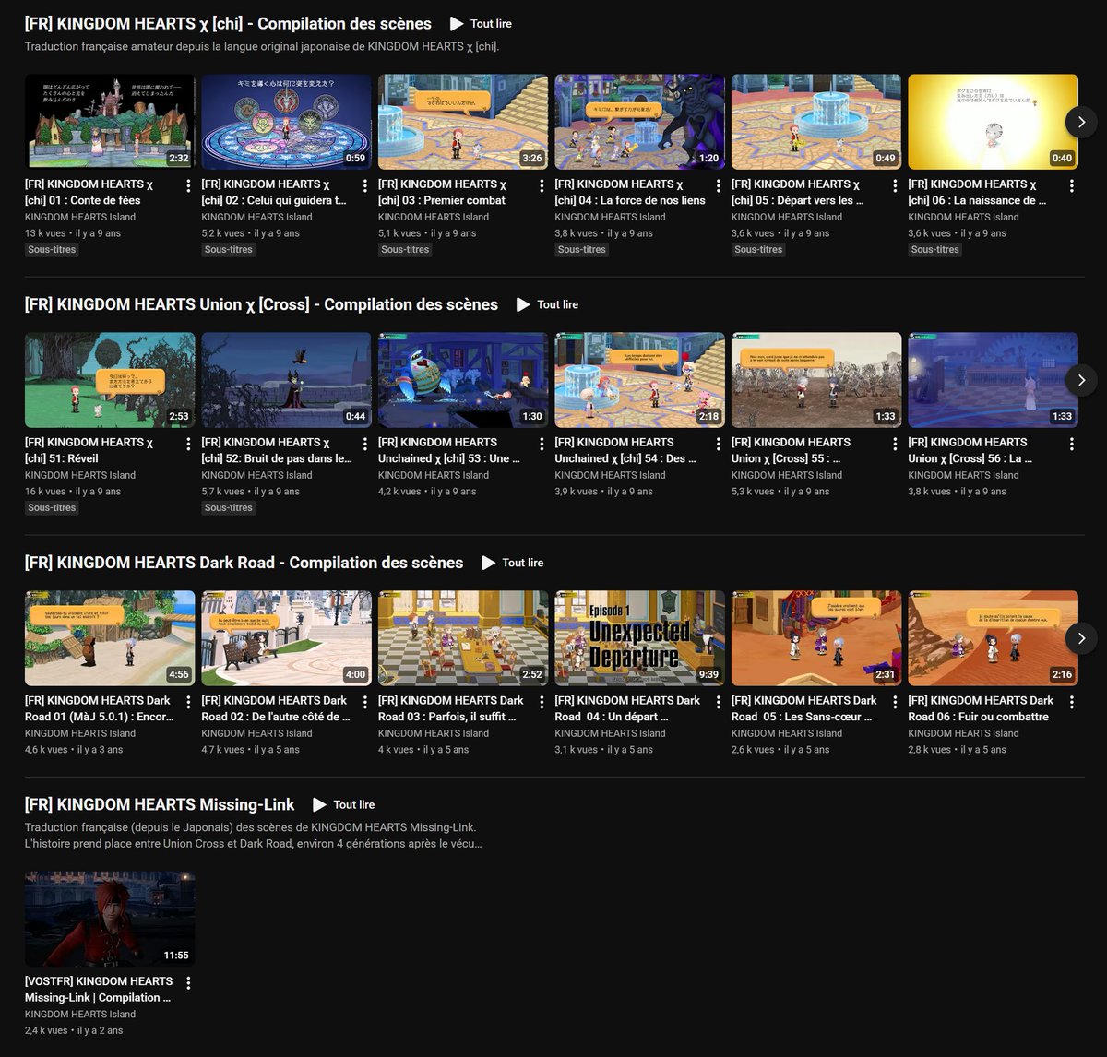Open options menu for Dark Road 03 video

542,702
